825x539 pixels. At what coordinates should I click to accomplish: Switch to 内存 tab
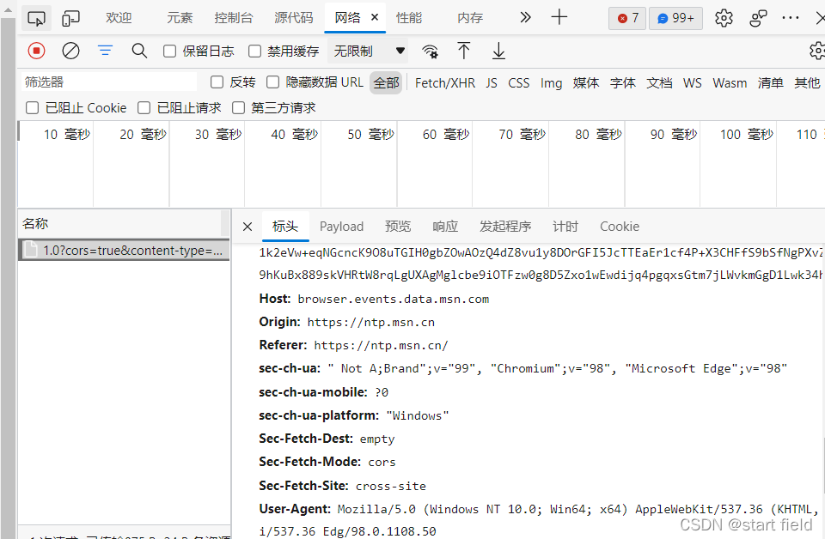coord(470,18)
